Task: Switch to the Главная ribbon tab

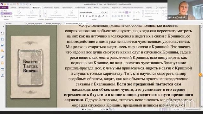Action: pos(13,8)
